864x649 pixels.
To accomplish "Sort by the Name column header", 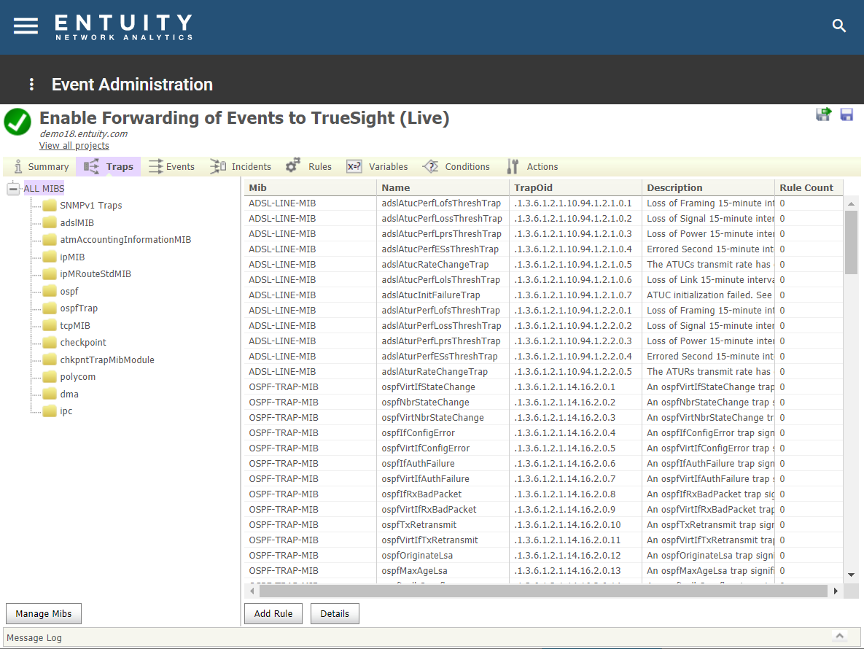I will click(443, 188).
